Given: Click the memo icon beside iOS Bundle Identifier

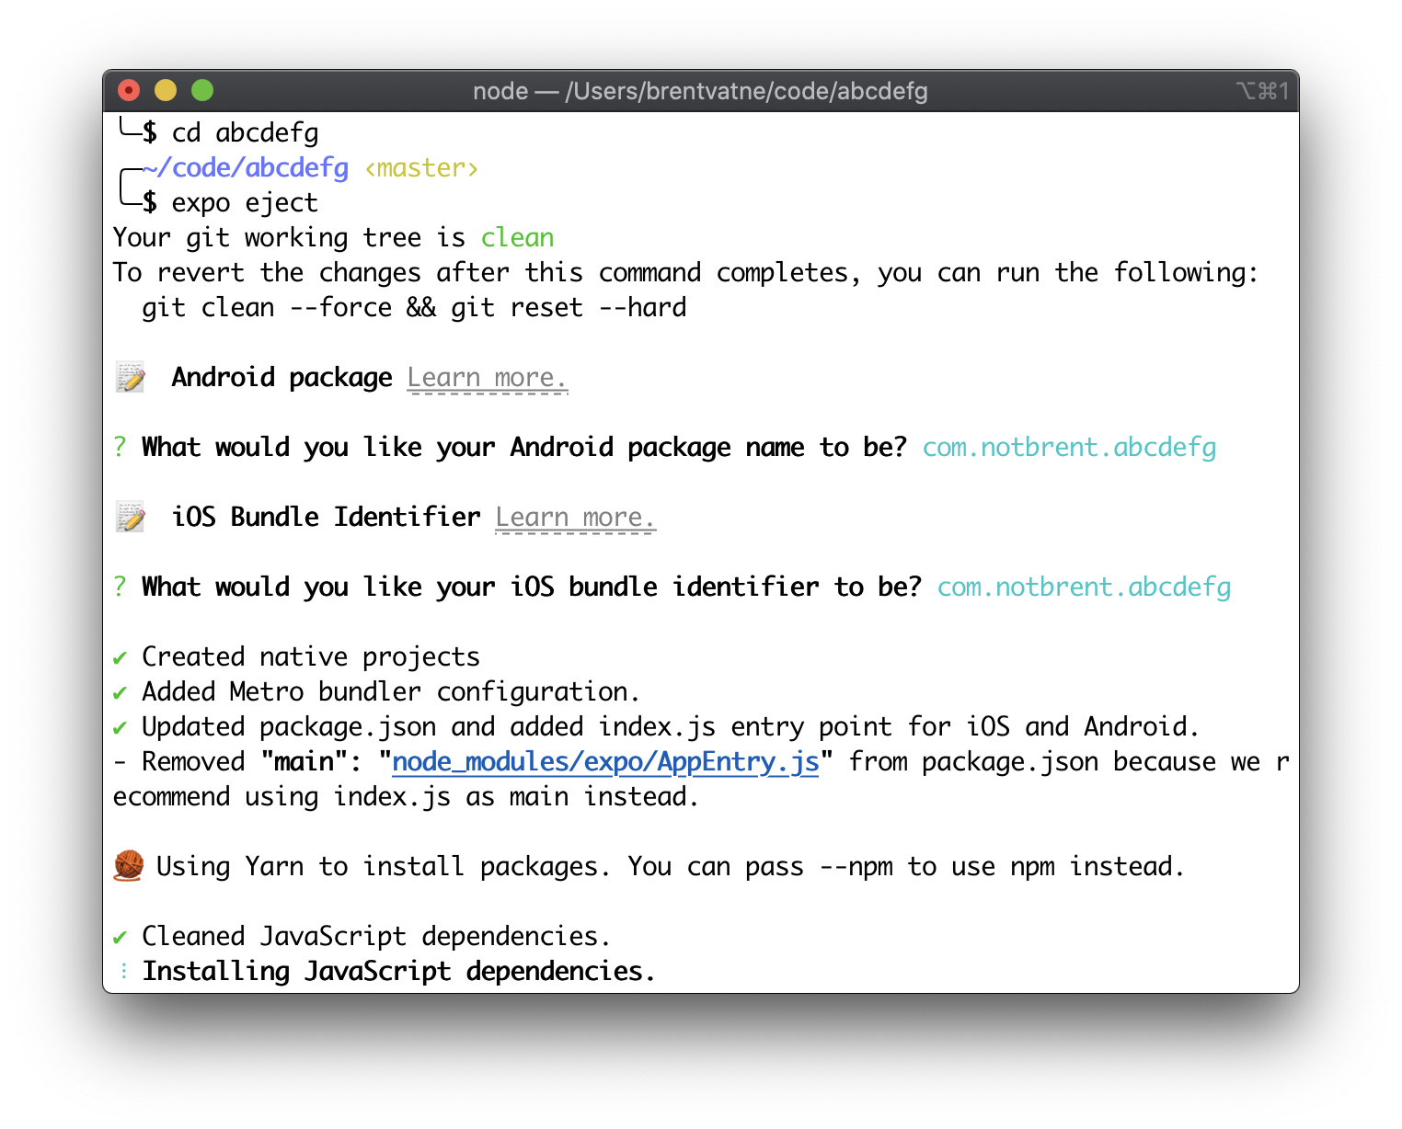Looking at the screenshot, I should 130,517.
